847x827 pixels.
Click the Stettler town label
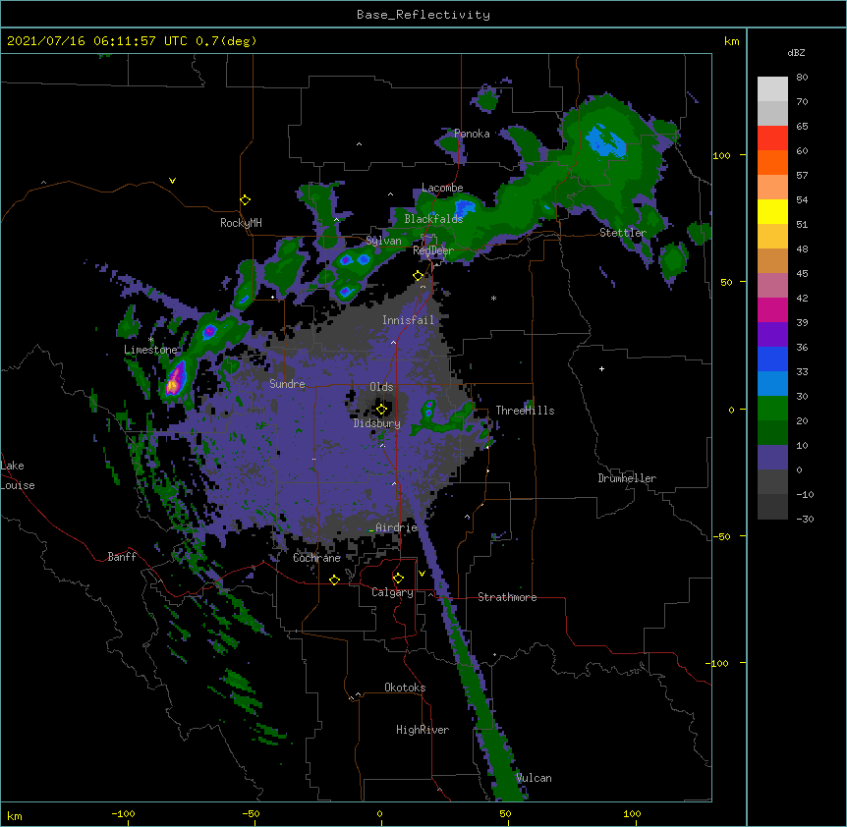623,233
